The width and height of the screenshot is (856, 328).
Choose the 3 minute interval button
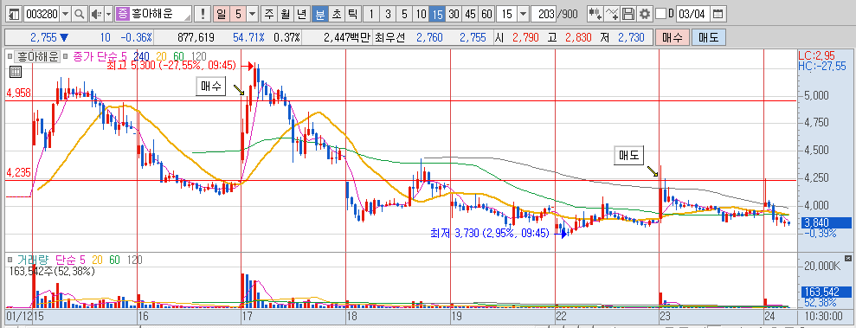click(x=388, y=14)
